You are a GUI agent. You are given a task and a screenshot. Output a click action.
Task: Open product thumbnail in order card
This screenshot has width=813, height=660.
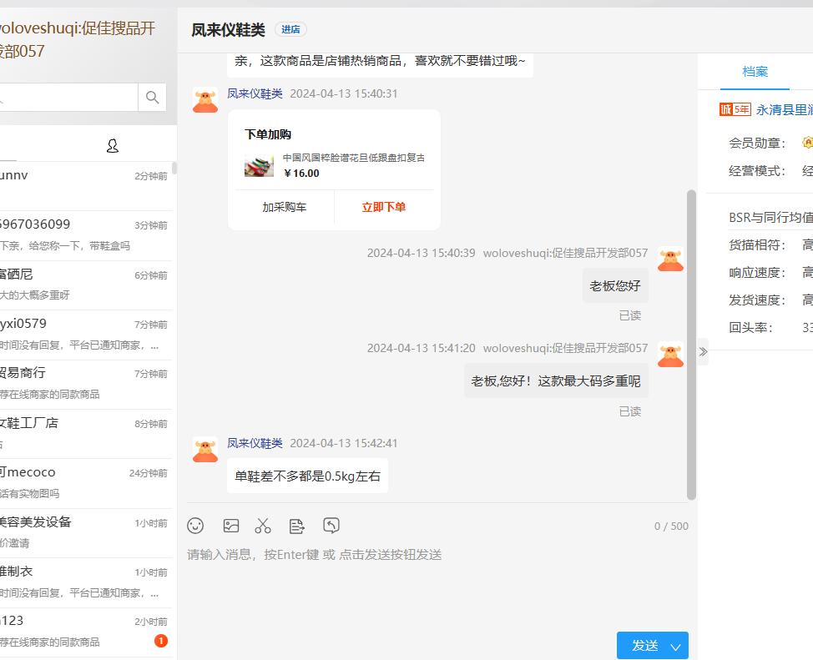(x=260, y=165)
